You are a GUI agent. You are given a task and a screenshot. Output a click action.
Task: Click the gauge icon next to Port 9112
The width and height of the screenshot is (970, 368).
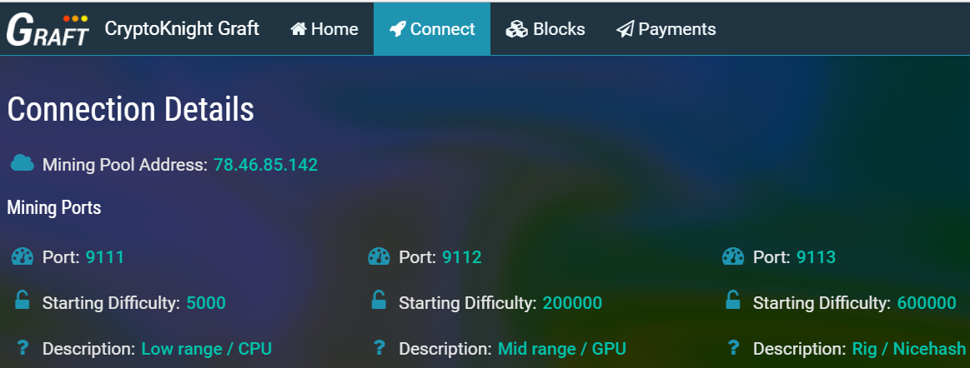(379, 256)
